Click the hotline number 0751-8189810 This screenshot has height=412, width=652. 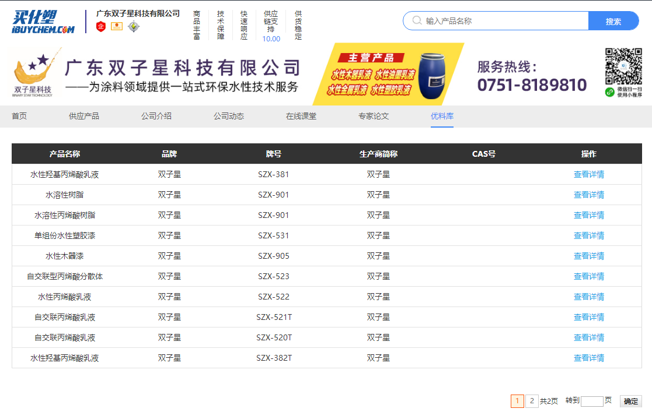coord(532,85)
